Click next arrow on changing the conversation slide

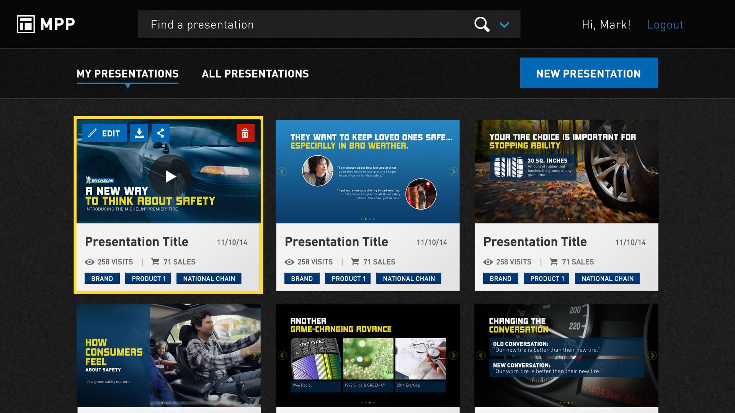pyautogui.click(x=652, y=355)
